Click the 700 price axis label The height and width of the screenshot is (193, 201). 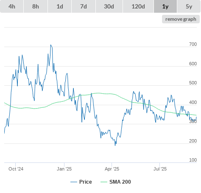193,44
